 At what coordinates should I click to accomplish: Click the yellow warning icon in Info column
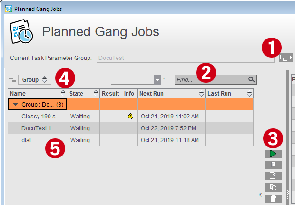[x=130, y=116]
